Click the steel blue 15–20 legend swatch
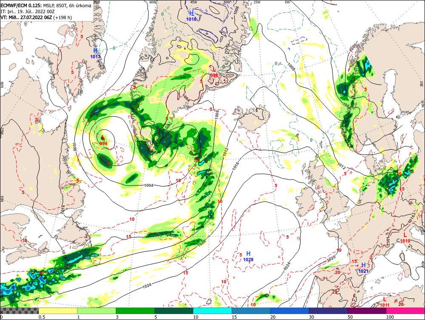This screenshot has height=320, width=425. point(251,311)
